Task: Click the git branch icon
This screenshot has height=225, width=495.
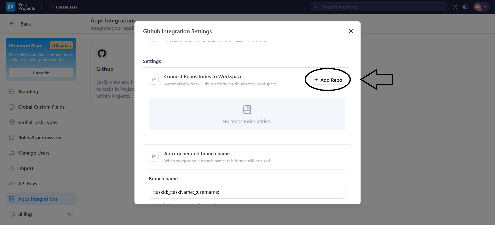Action: pyautogui.click(x=154, y=157)
